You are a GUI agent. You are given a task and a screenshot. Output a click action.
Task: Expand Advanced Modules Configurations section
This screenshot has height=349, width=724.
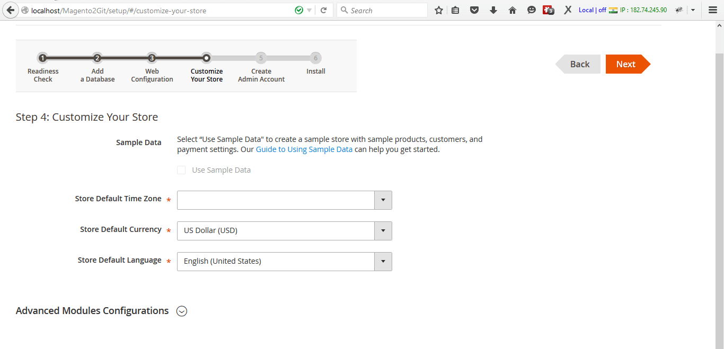pyautogui.click(x=182, y=311)
